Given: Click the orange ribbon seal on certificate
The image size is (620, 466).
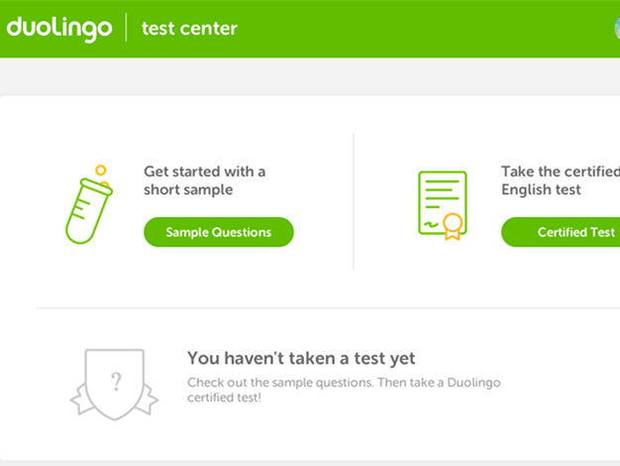Looking at the screenshot, I should click(452, 226).
